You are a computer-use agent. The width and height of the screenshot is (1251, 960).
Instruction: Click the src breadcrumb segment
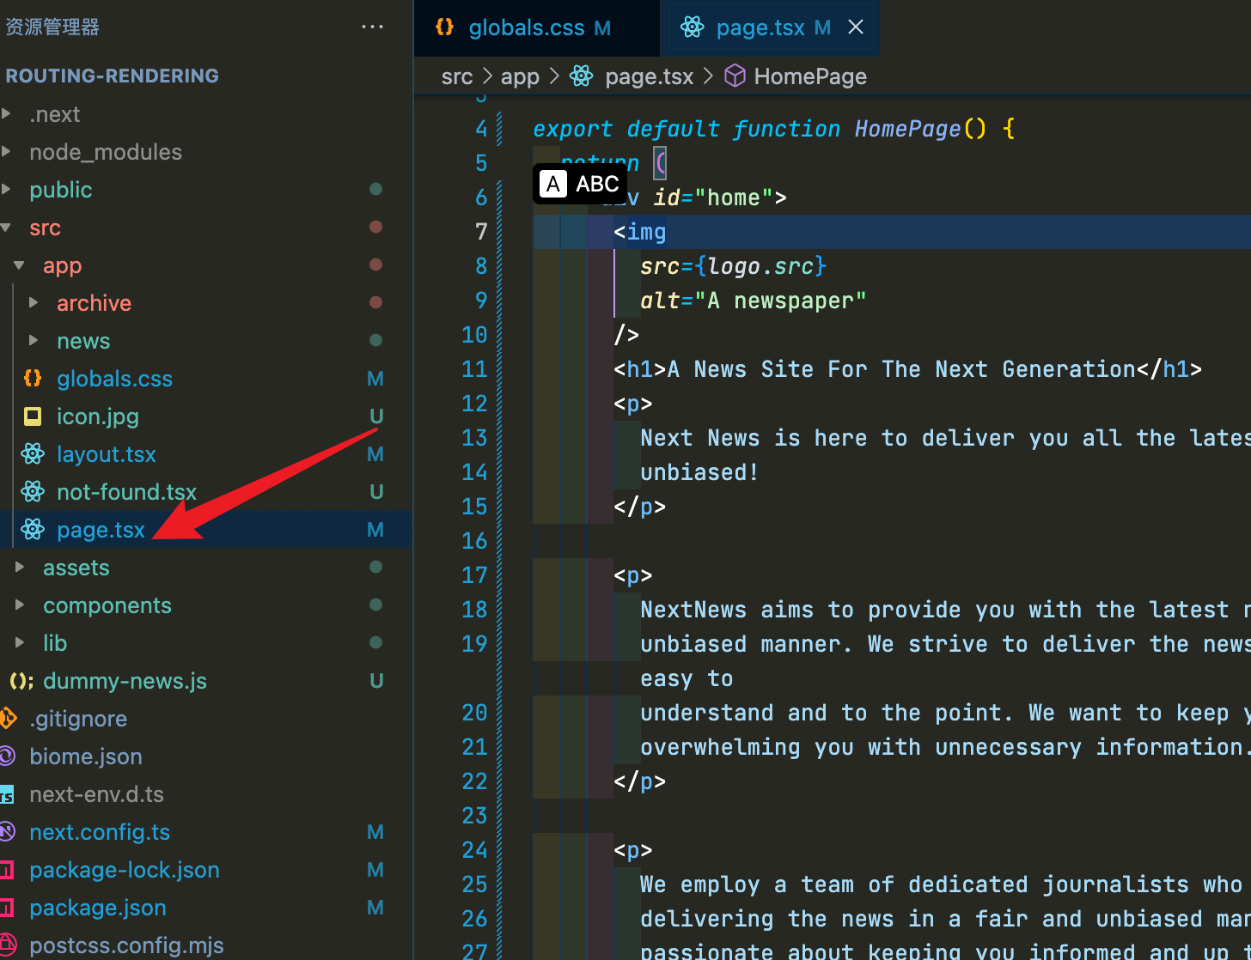[457, 76]
